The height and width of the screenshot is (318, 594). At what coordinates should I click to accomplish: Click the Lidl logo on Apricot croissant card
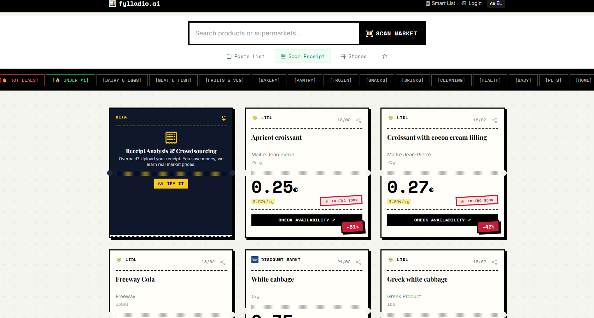255,118
